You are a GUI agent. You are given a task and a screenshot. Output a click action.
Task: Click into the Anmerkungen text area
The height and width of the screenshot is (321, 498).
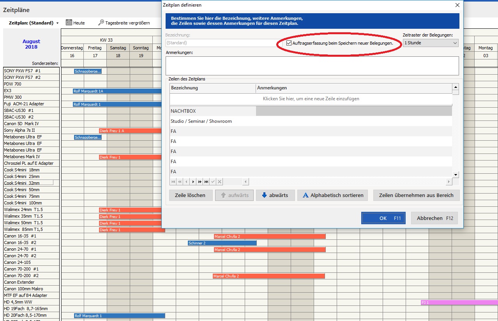pyautogui.click(x=312, y=66)
